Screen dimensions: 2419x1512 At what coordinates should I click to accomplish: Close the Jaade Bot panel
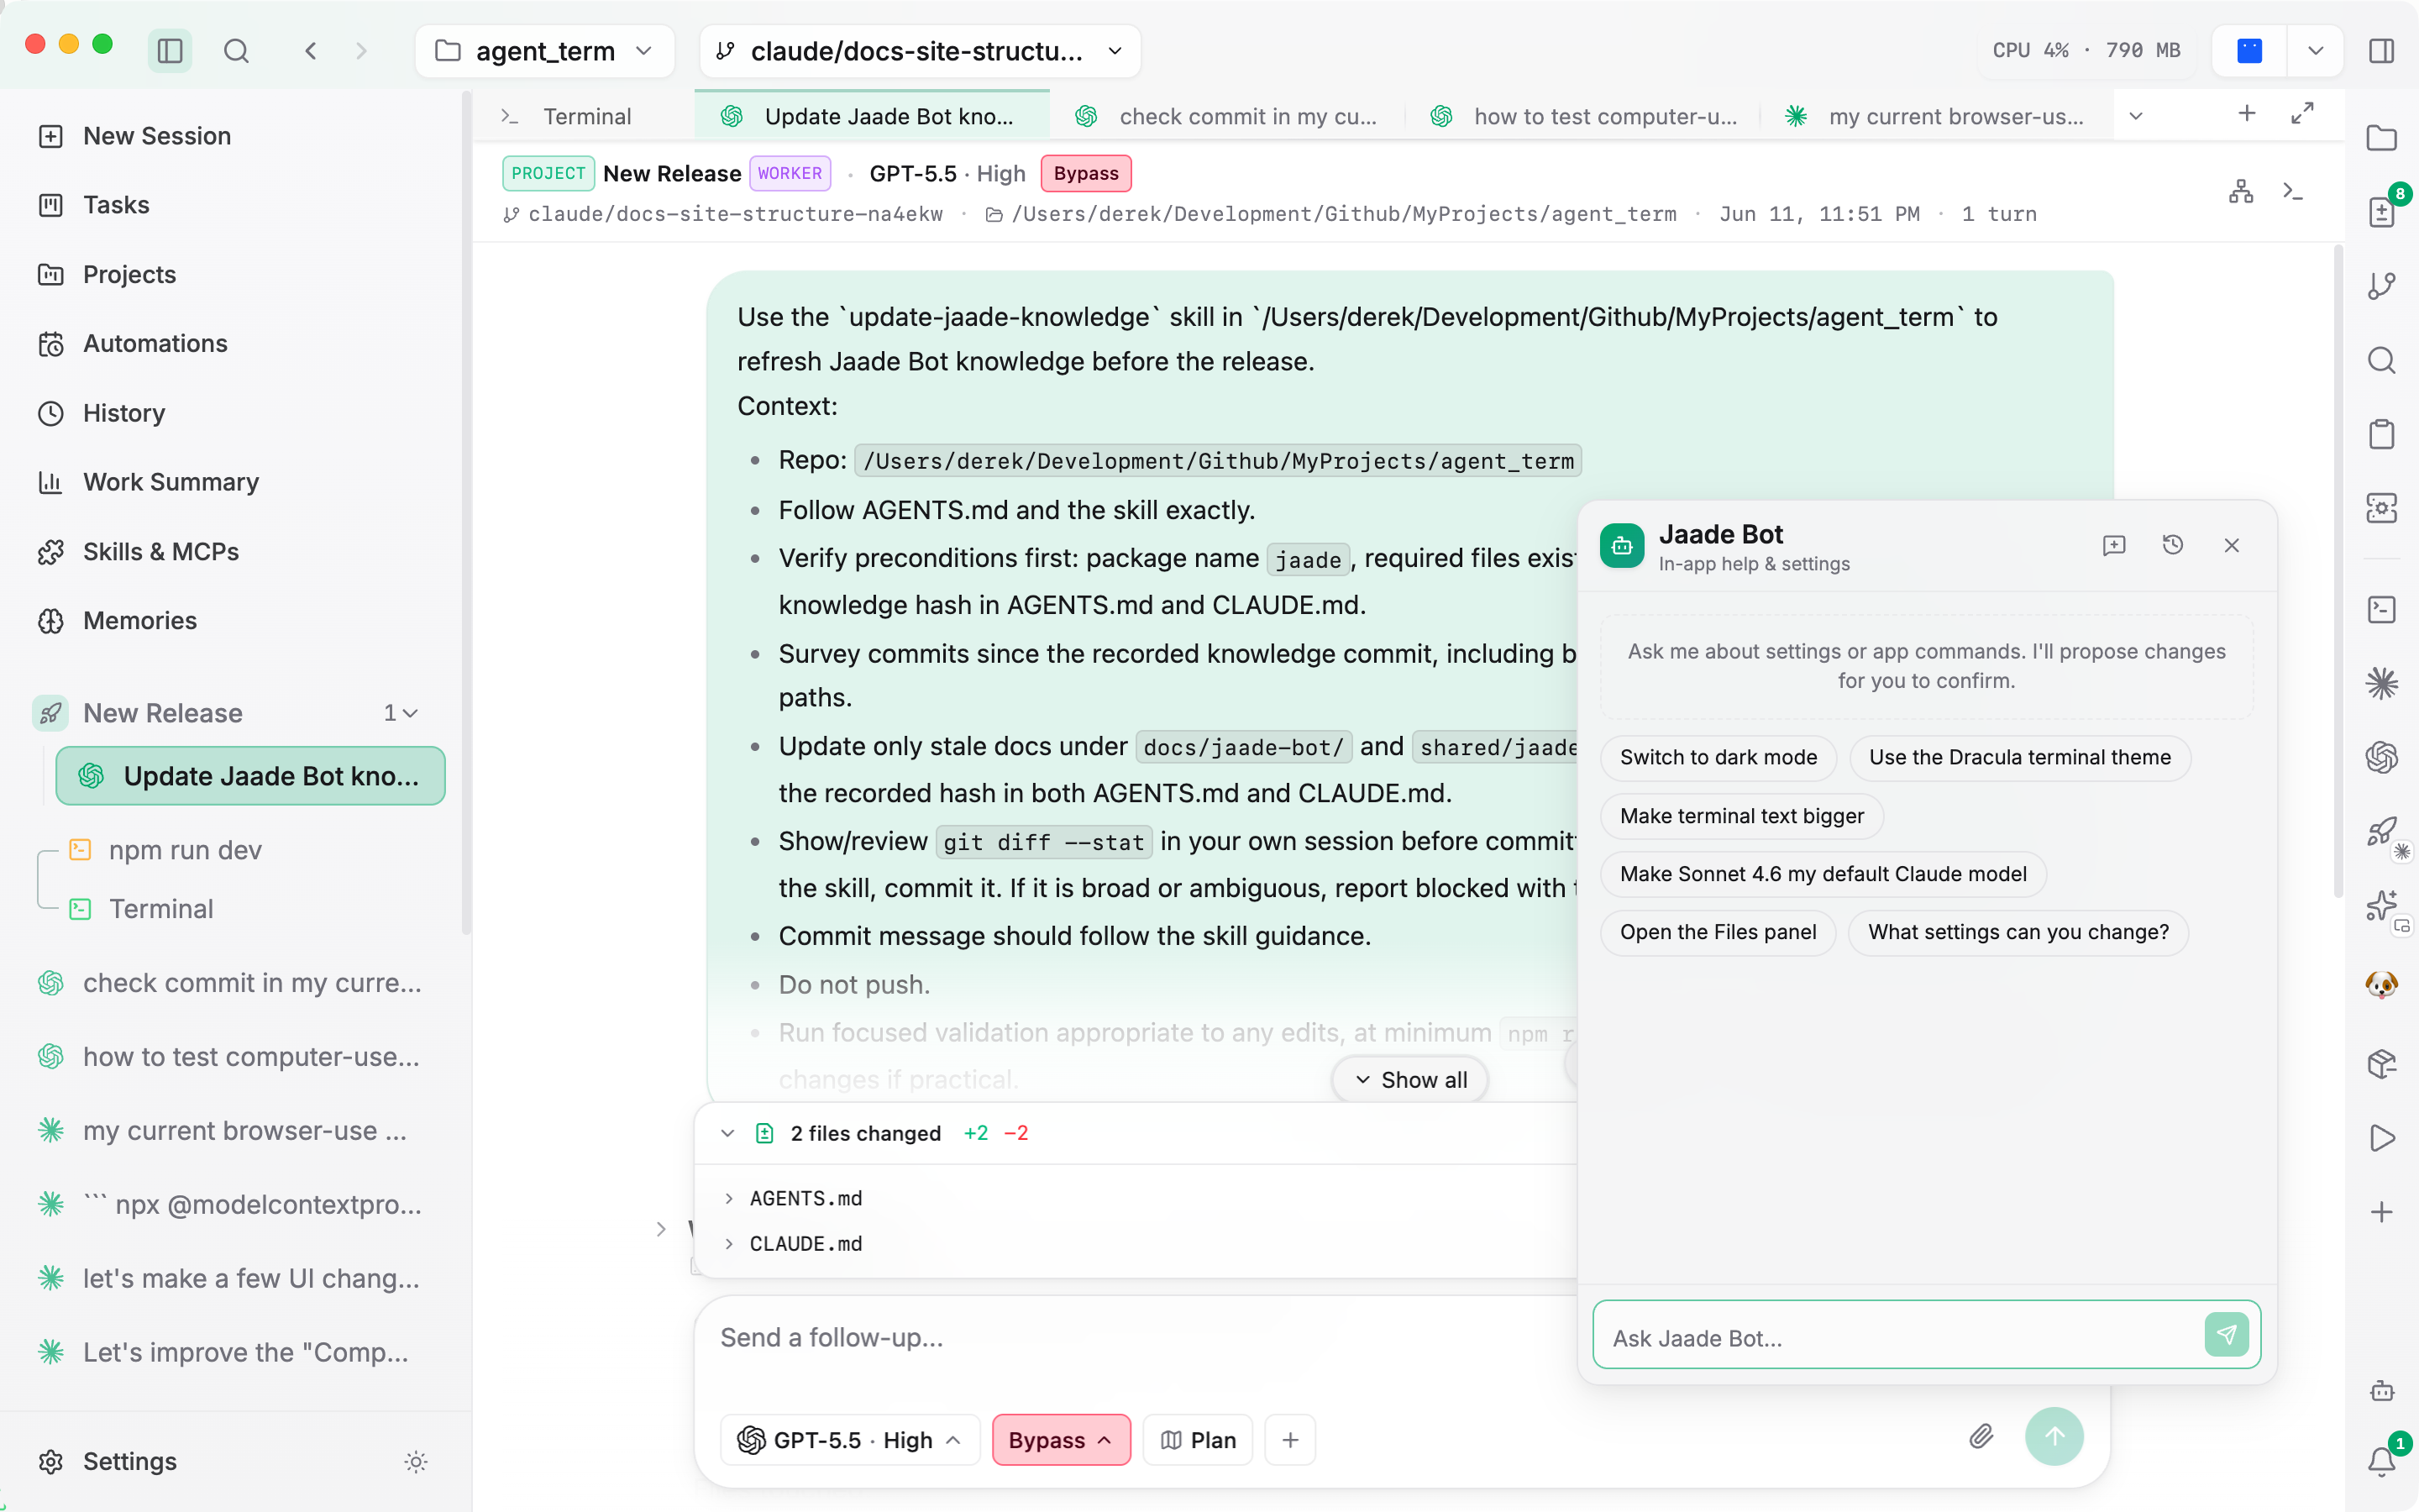pyautogui.click(x=2231, y=545)
